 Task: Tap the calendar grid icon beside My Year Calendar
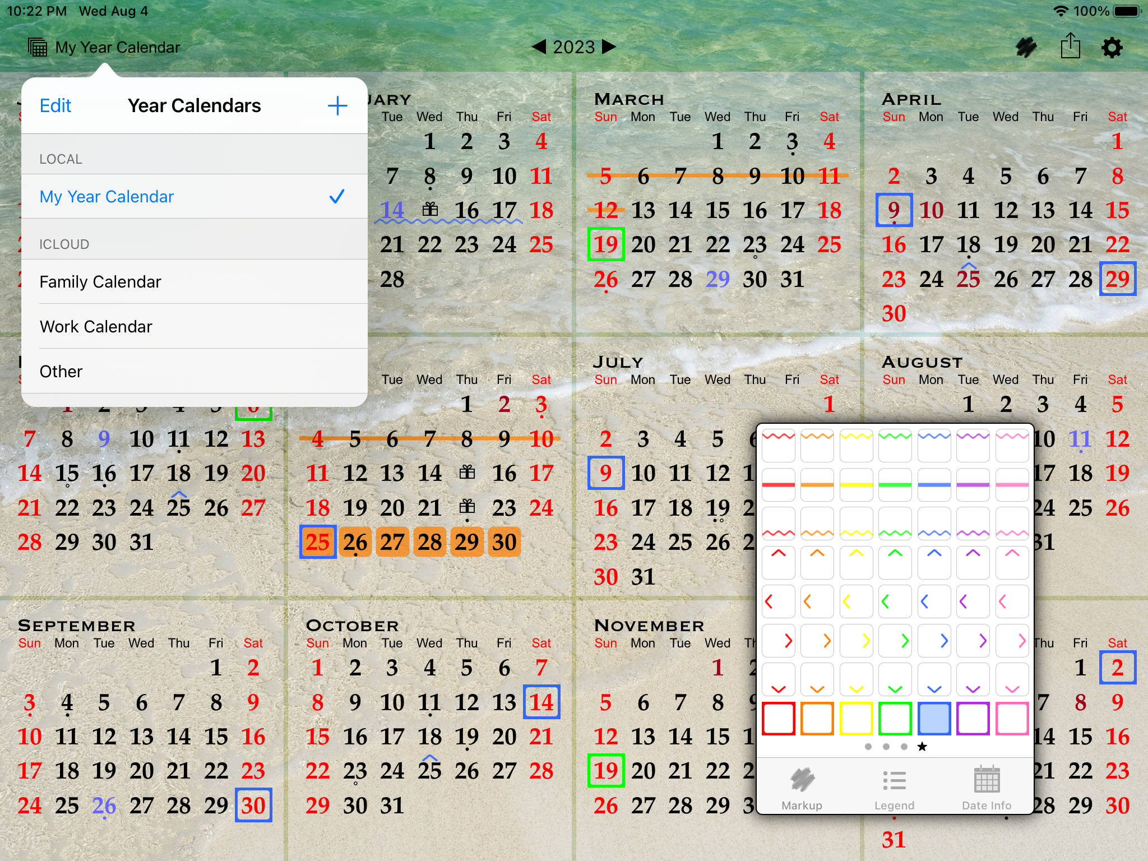(x=38, y=47)
